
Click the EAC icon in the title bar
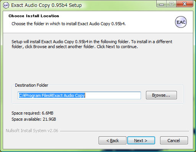[x=6, y=5]
